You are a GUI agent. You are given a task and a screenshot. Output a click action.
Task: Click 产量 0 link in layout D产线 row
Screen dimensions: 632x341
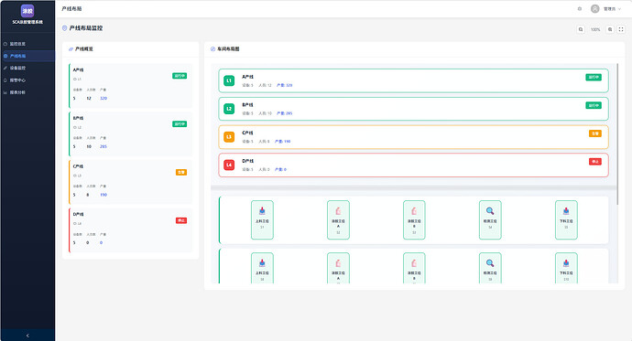pyautogui.click(x=280, y=170)
